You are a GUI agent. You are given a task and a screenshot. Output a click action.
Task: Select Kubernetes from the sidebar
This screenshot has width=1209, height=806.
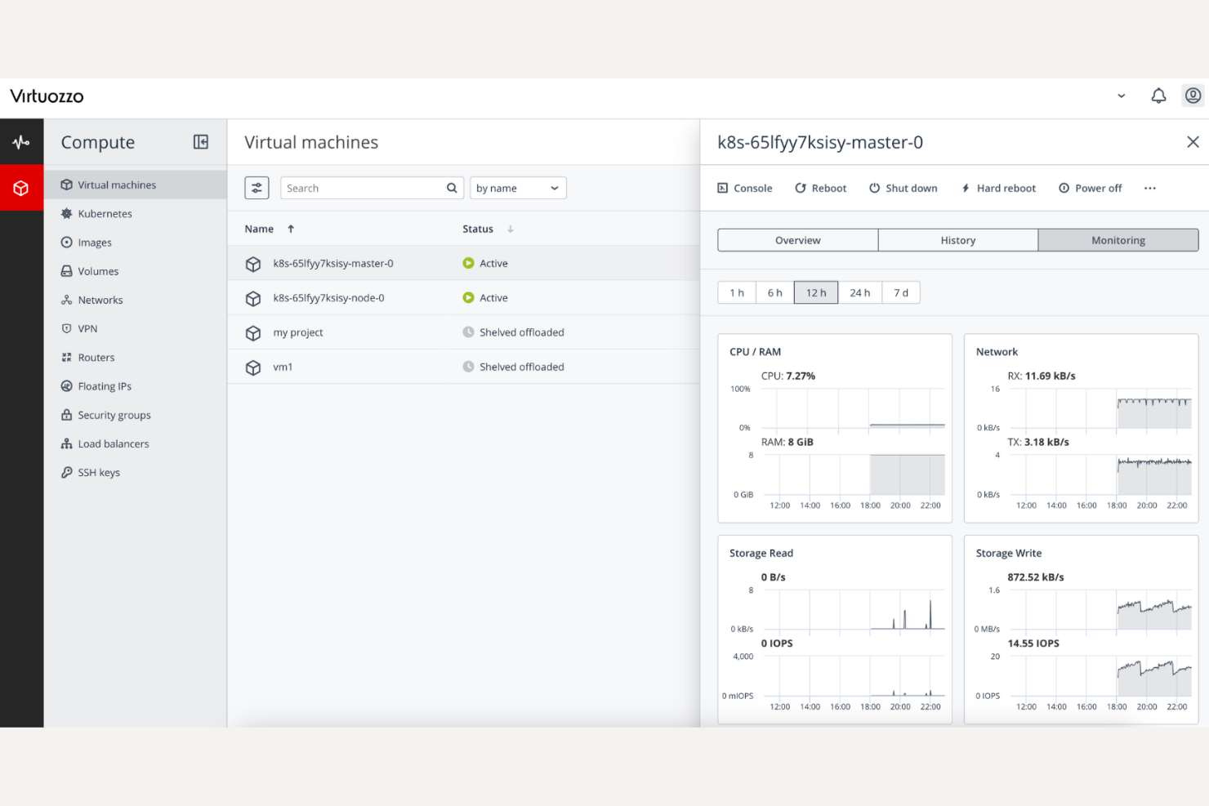tap(105, 213)
